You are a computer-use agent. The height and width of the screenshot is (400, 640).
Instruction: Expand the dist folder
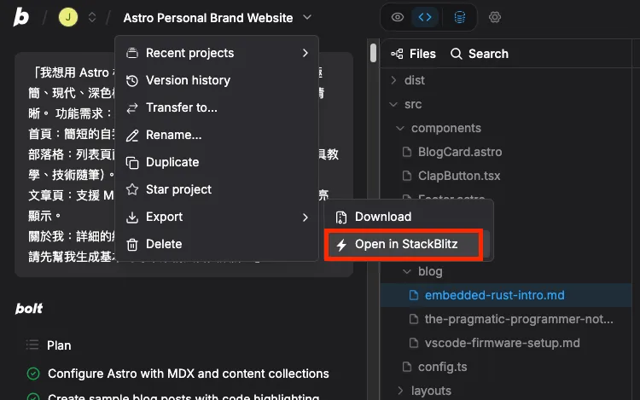coord(506,80)
